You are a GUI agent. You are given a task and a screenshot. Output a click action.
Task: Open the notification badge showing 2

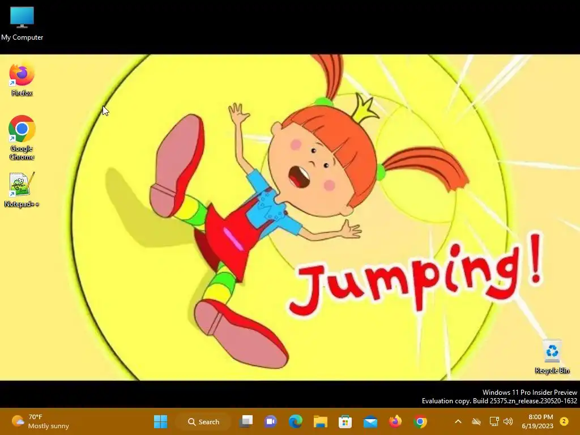pyautogui.click(x=564, y=421)
